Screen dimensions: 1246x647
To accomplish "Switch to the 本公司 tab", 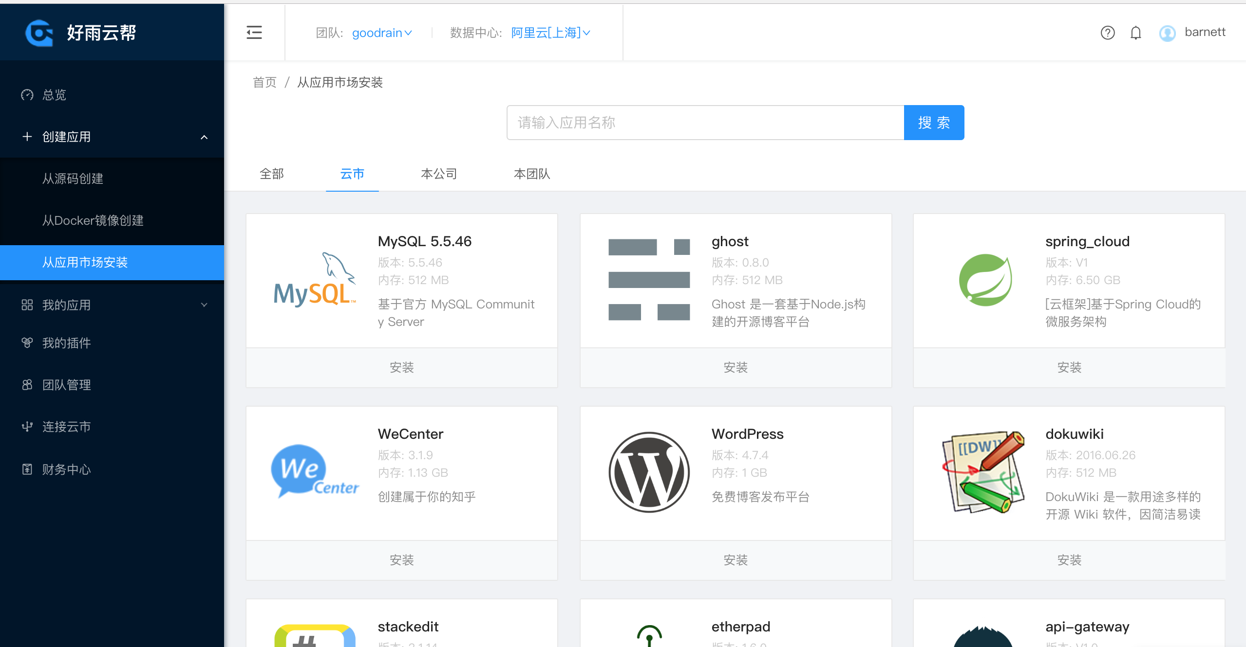I will coord(438,174).
